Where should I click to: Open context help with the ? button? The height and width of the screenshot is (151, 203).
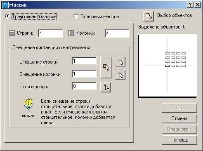click(190, 5)
